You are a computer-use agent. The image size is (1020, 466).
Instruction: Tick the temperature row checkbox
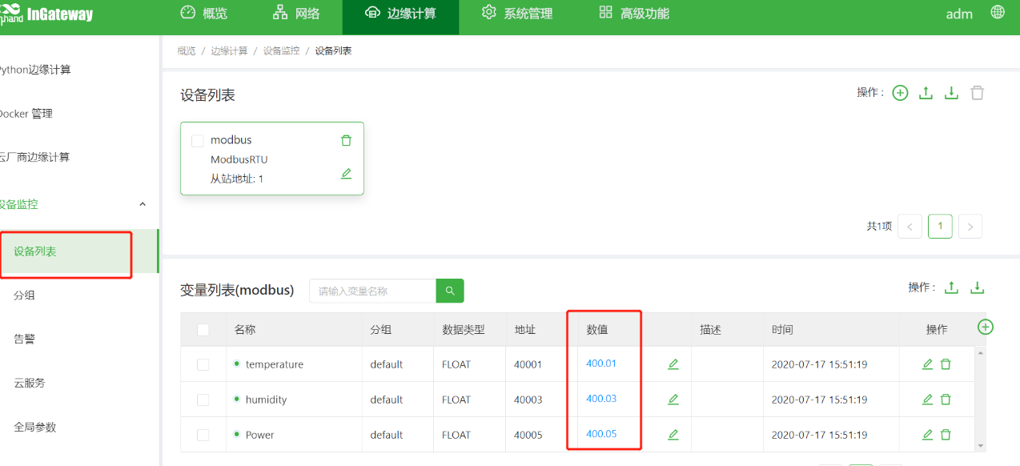point(203,364)
